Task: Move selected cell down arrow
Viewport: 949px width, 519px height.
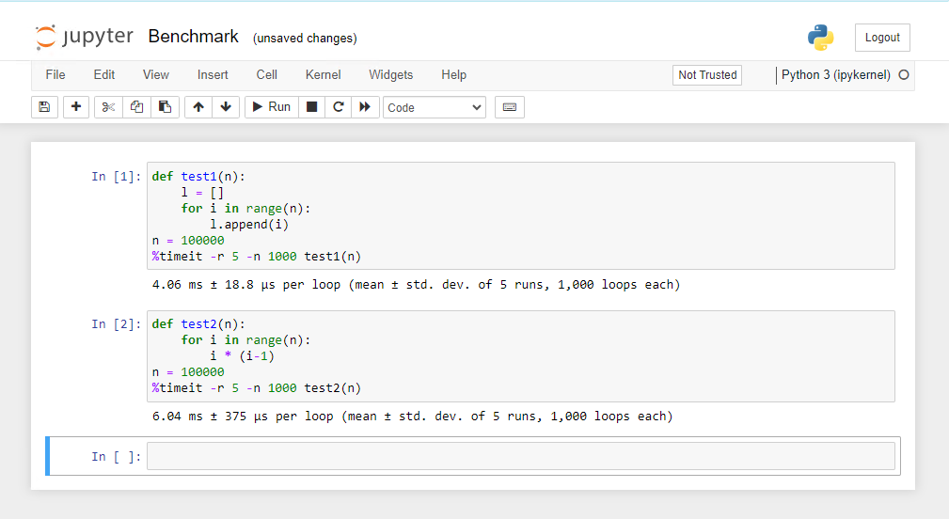Action: tap(226, 107)
